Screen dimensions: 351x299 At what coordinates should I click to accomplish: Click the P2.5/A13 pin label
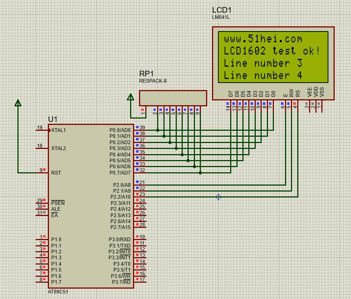pos(120,215)
